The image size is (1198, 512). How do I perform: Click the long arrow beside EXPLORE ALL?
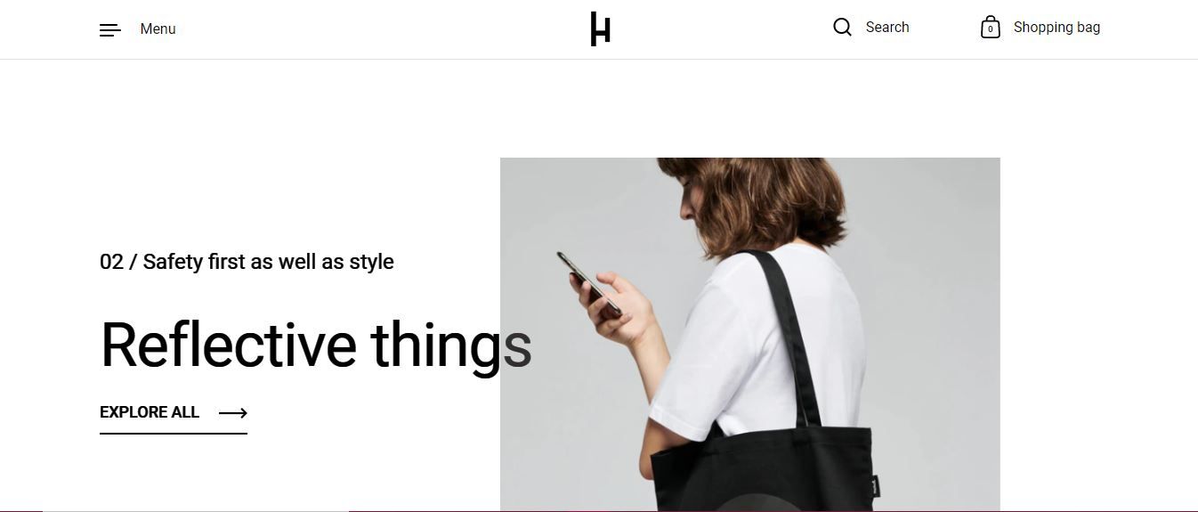tap(233, 413)
